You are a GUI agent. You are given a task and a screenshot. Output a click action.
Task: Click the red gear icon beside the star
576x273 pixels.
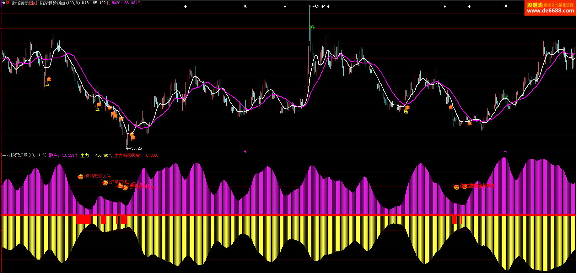(7, 3)
